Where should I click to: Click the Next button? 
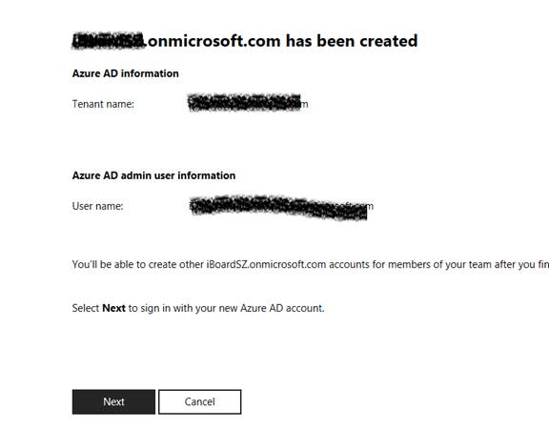[x=113, y=401]
